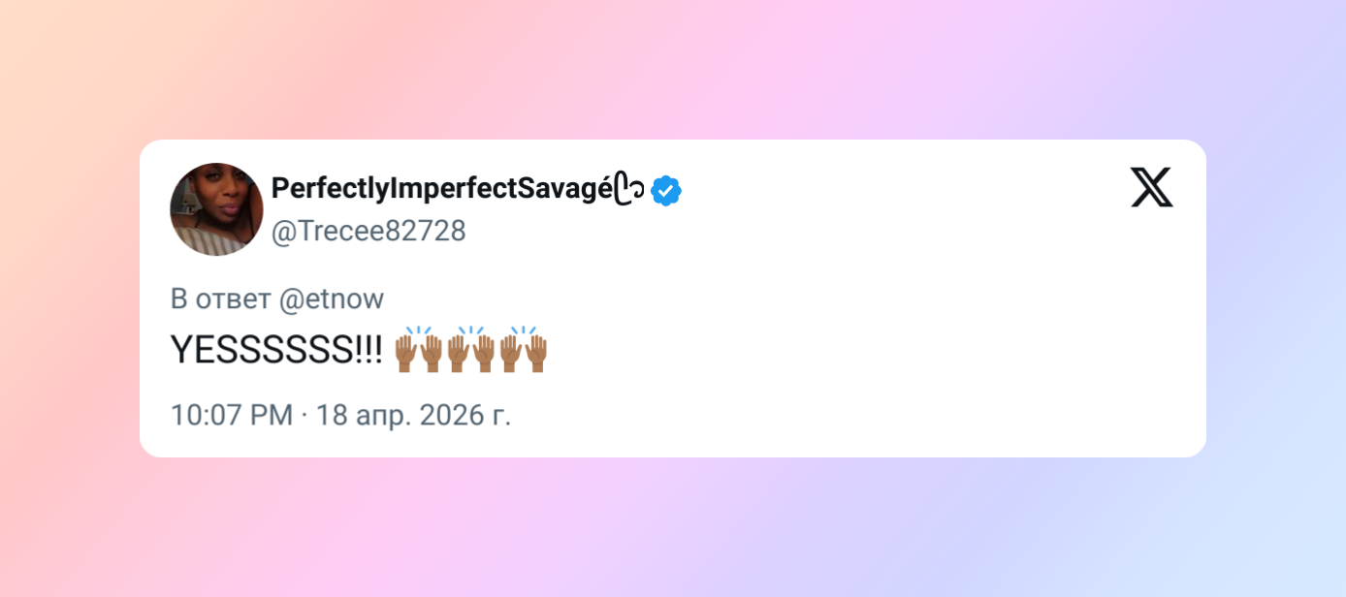The height and width of the screenshot is (597, 1346).
Task: Open the PerfectlyImperfectSavagé display name
Action: point(441,190)
